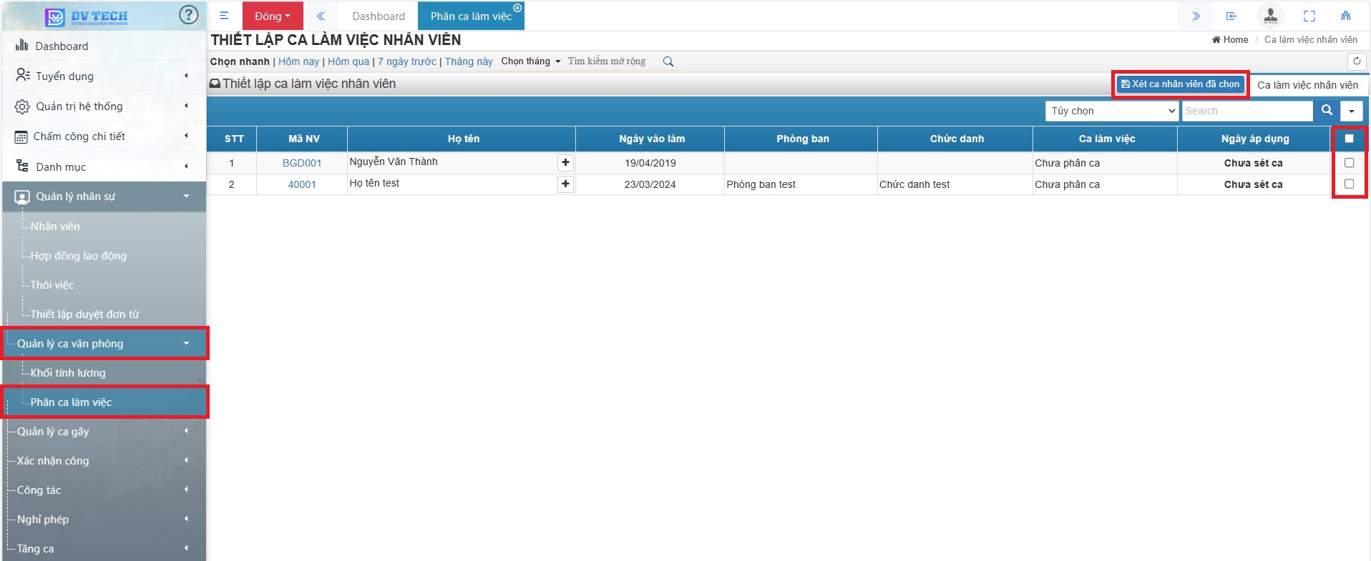This screenshot has width=1371, height=561.
Task: Check the select-all checkbox in table header
Action: pyautogui.click(x=1349, y=139)
